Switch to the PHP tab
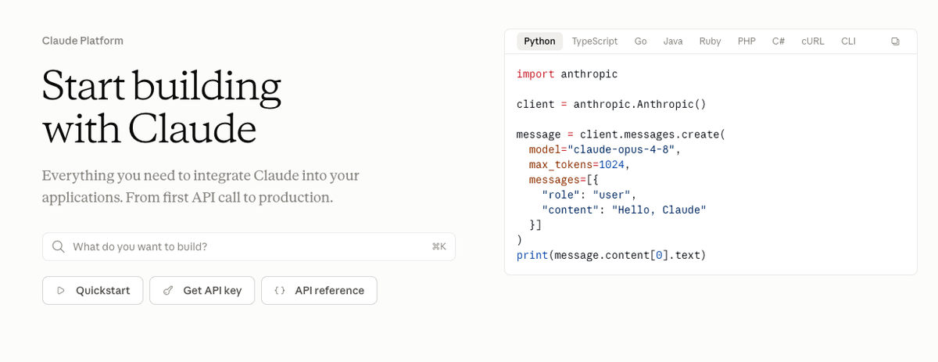The width and height of the screenshot is (938, 362). [x=746, y=41]
